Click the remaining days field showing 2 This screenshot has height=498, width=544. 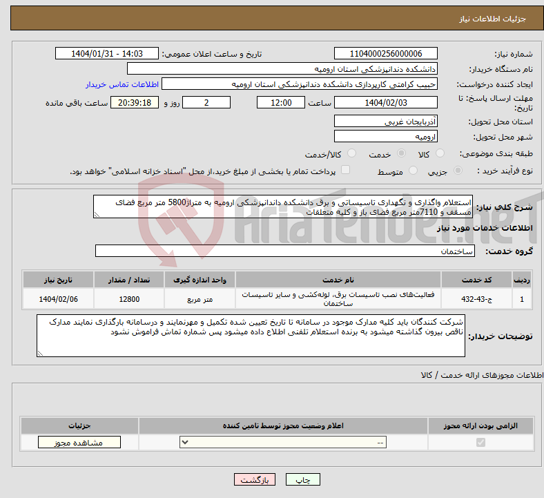coord(206,102)
